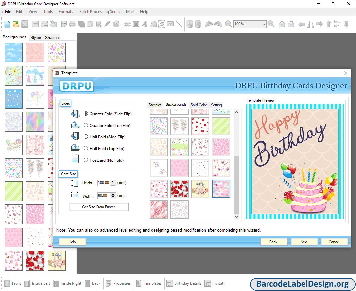Click the up arrow toolbar icon
The width and height of the screenshot is (356, 291).
329,24
